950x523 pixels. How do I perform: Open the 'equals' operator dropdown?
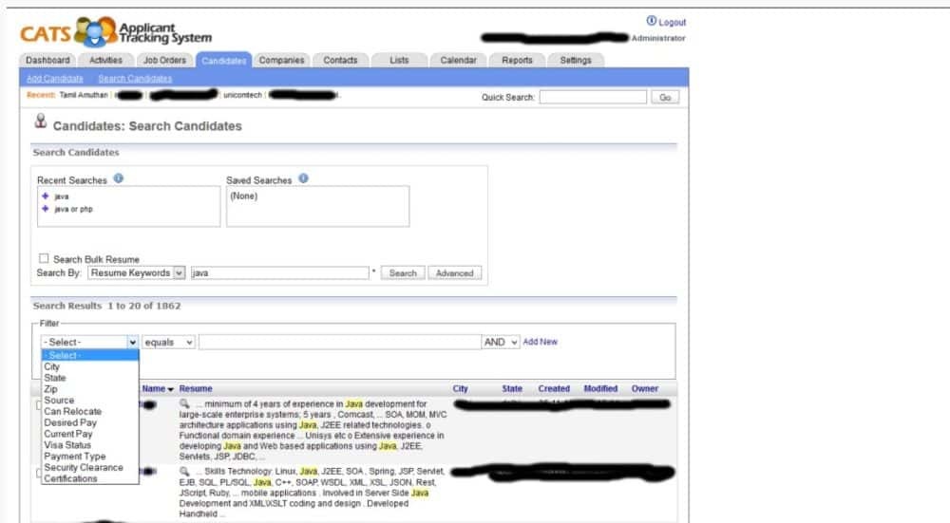pyautogui.click(x=169, y=342)
